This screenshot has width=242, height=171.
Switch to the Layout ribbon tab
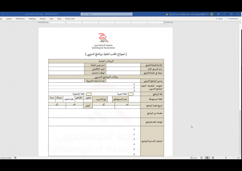[x=9, y=19]
